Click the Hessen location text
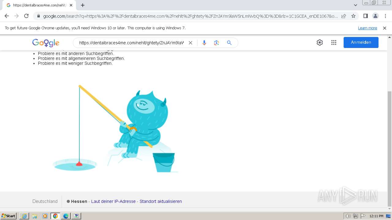Image resolution: width=392 pixels, height=220 pixels. 79,201
